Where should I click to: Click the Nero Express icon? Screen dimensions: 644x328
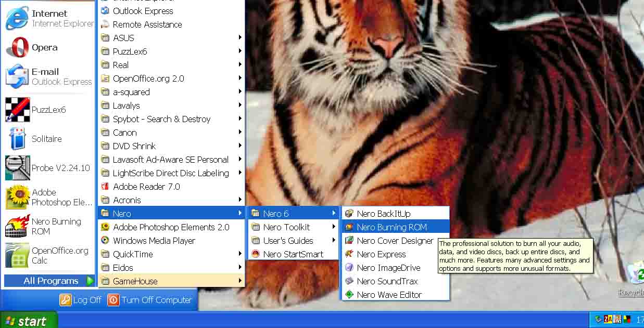click(x=349, y=254)
